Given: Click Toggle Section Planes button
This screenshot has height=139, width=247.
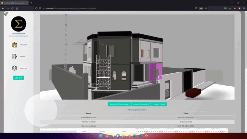Looking at the screenshot, I should [120, 104].
